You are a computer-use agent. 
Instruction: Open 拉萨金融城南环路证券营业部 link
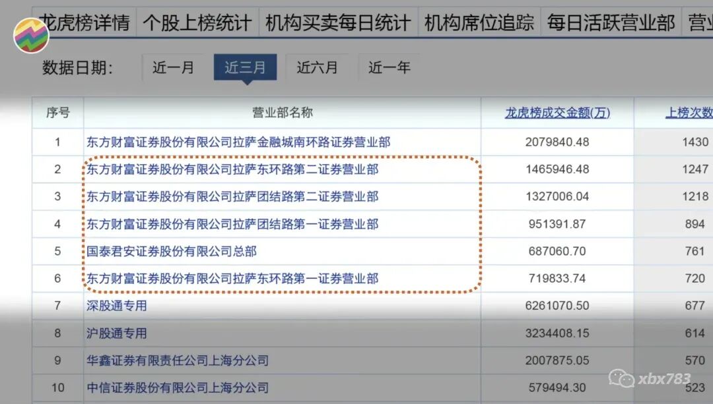239,142
